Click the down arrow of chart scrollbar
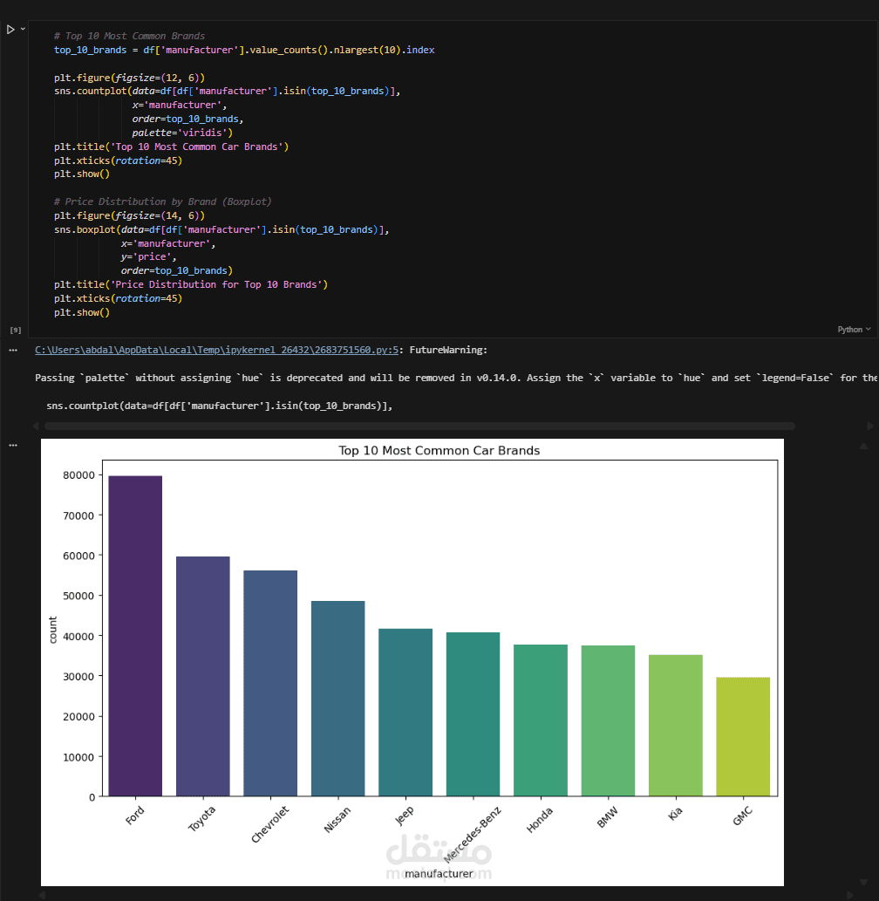879x901 pixels. (x=863, y=882)
